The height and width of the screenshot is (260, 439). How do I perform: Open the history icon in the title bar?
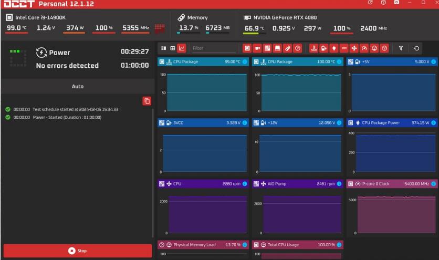pos(370,3)
